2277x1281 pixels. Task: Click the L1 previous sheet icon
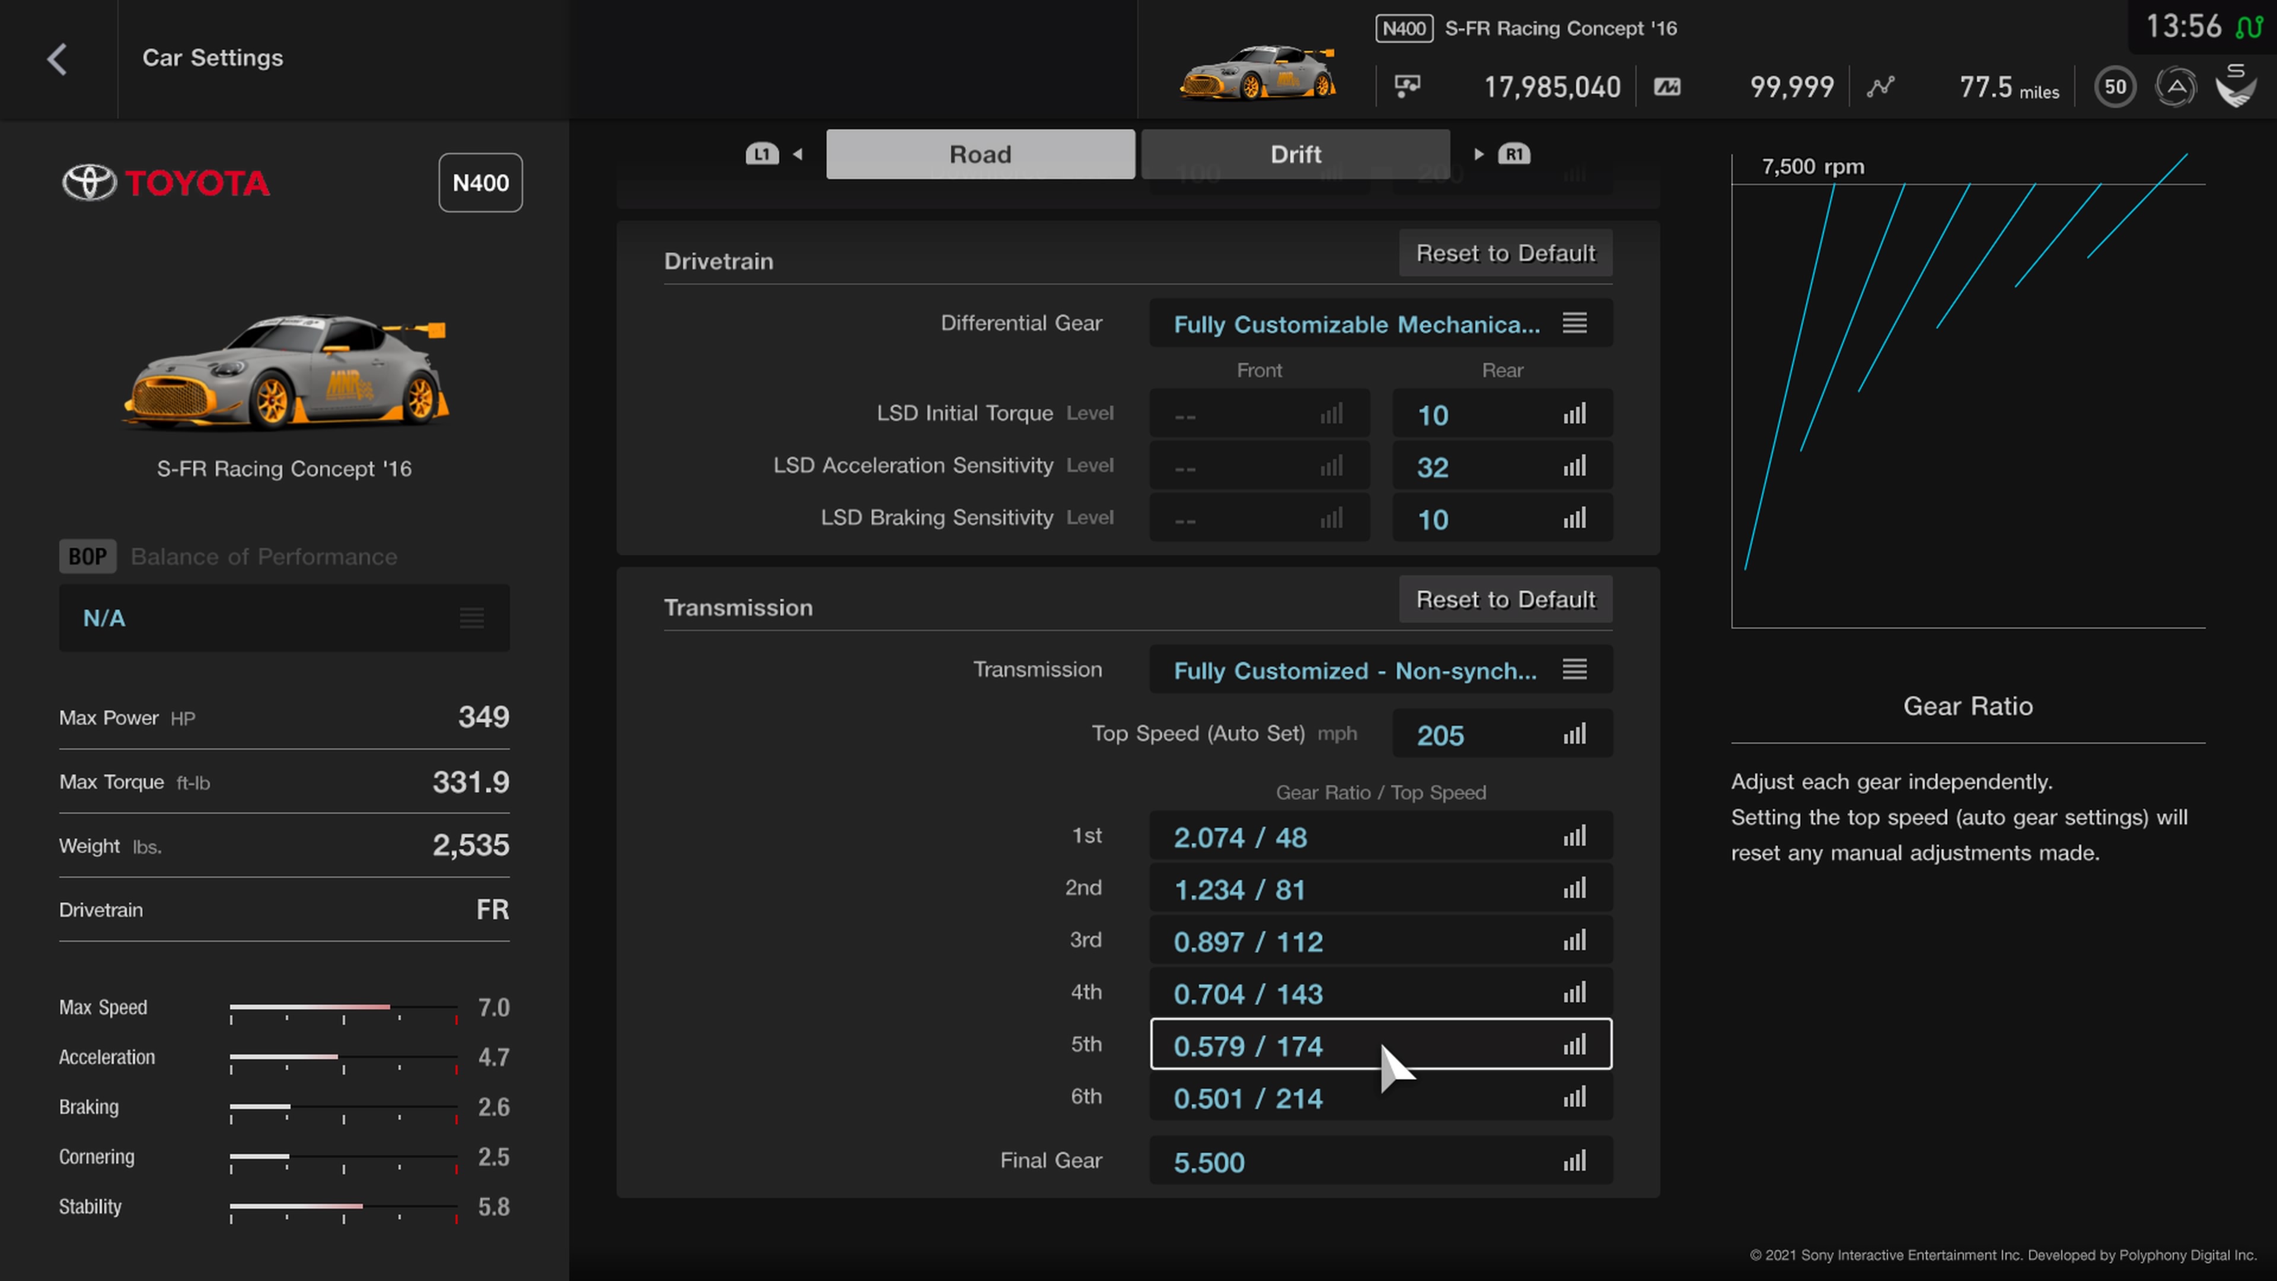tap(762, 154)
